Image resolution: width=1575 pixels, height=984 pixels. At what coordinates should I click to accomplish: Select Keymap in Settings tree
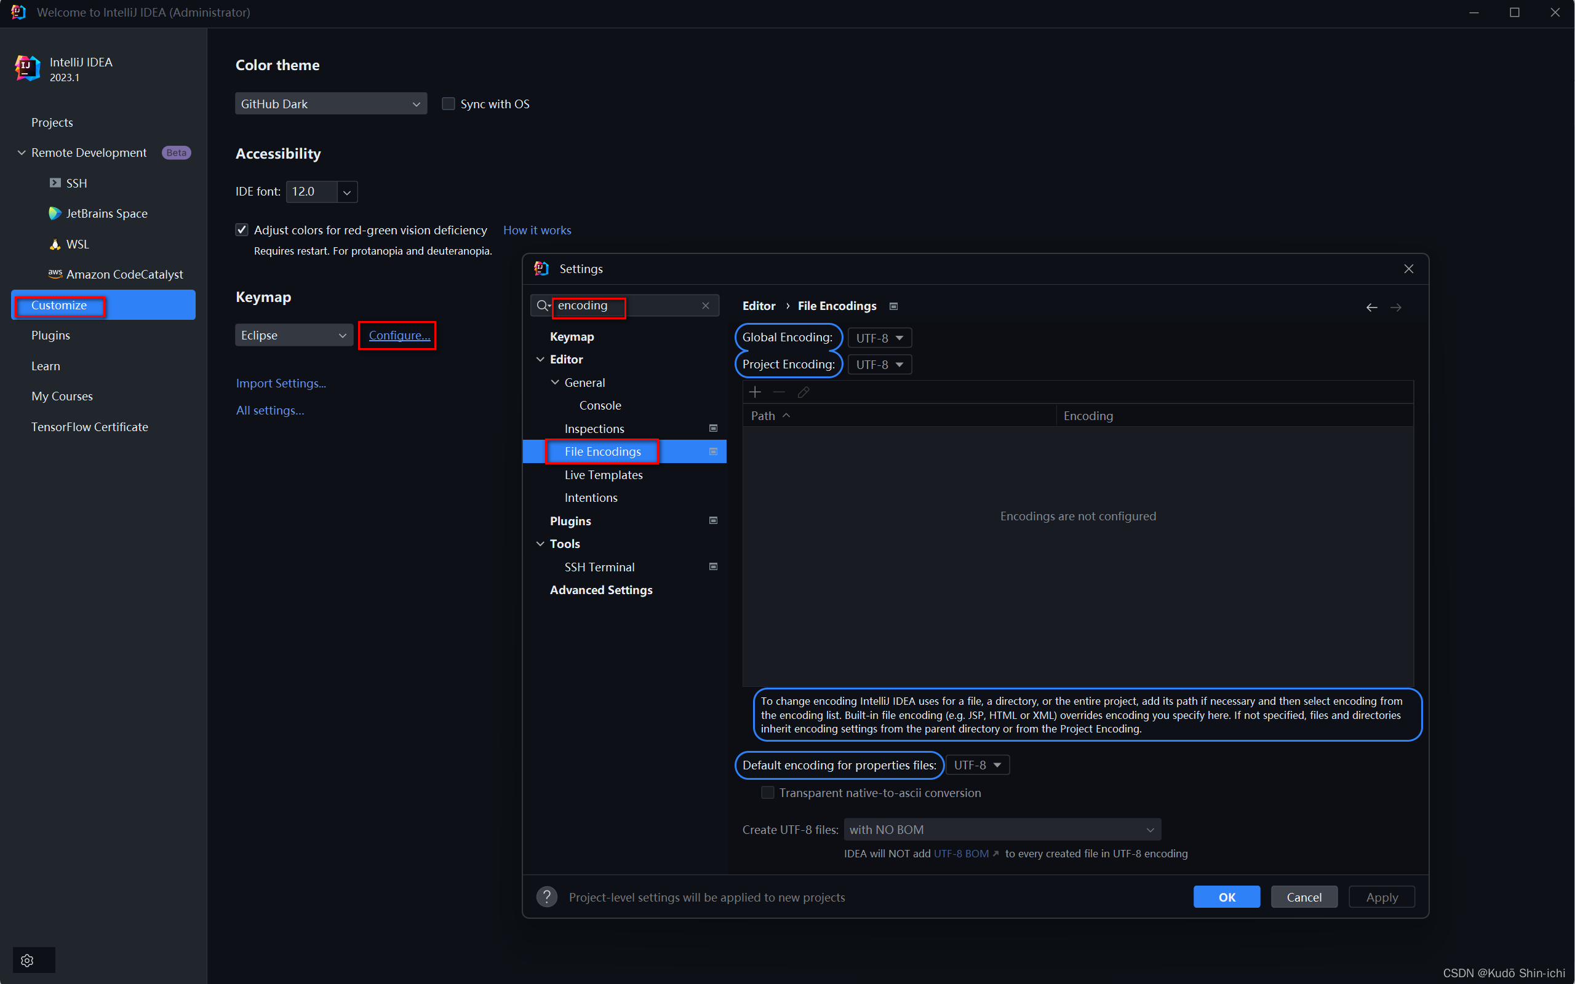pos(572,336)
